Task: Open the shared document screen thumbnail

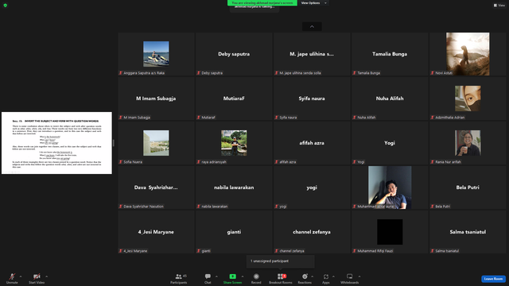Action: pos(56,143)
